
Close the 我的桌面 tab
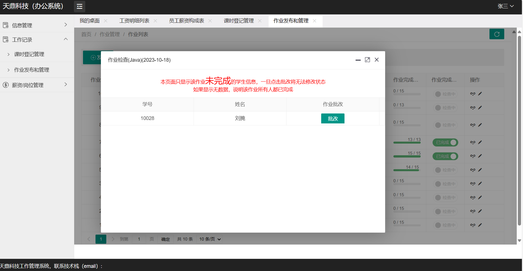106,21
